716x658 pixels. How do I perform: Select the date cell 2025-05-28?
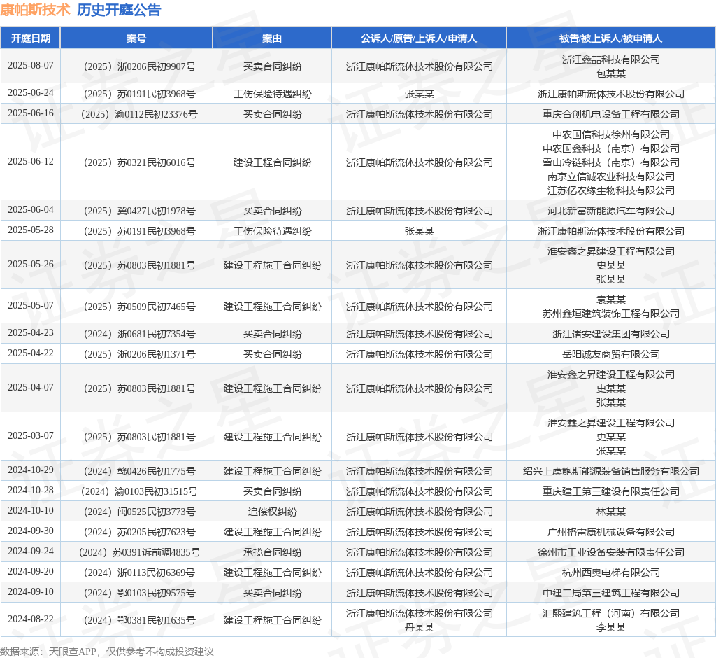point(31,230)
